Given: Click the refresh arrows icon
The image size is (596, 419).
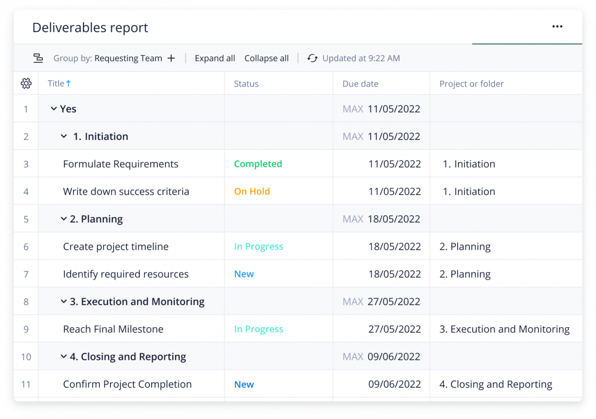Looking at the screenshot, I should pyautogui.click(x=312, y=58).
